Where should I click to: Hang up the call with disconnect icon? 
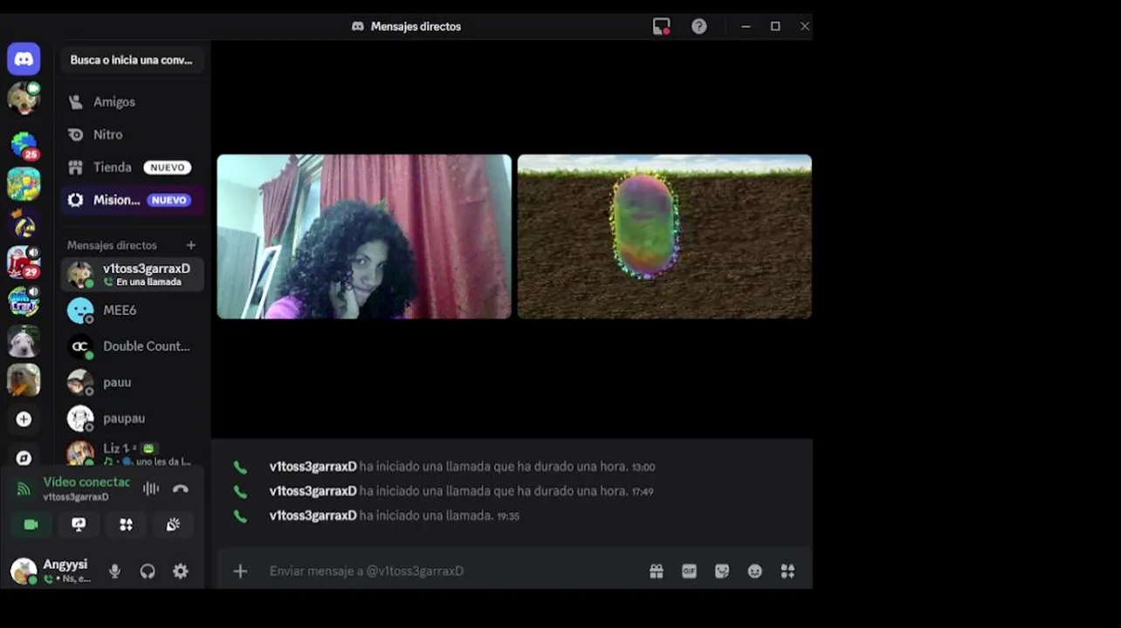coord(181,488)
